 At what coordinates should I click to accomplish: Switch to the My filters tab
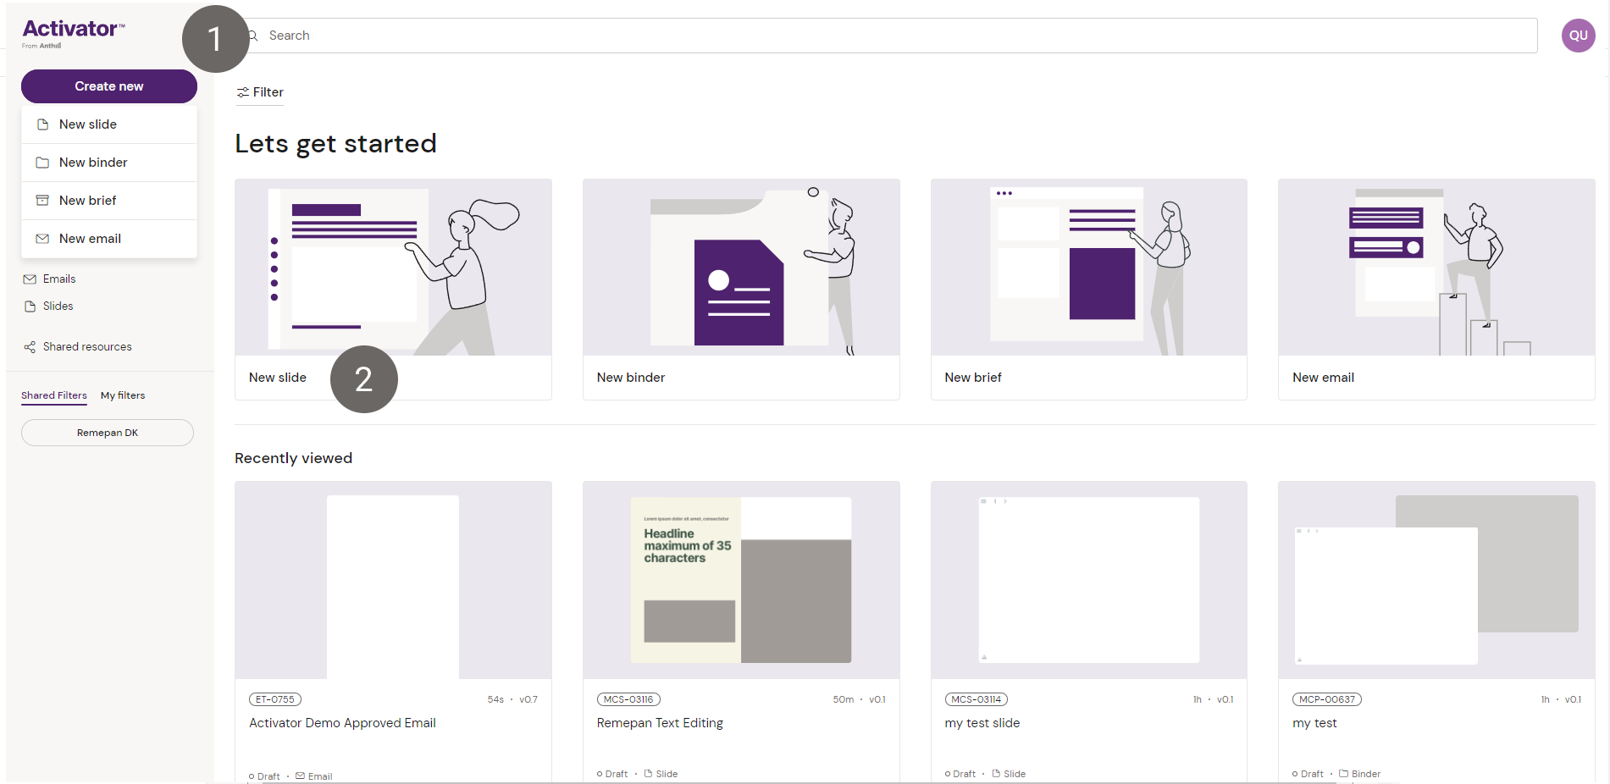click(123, 395)
